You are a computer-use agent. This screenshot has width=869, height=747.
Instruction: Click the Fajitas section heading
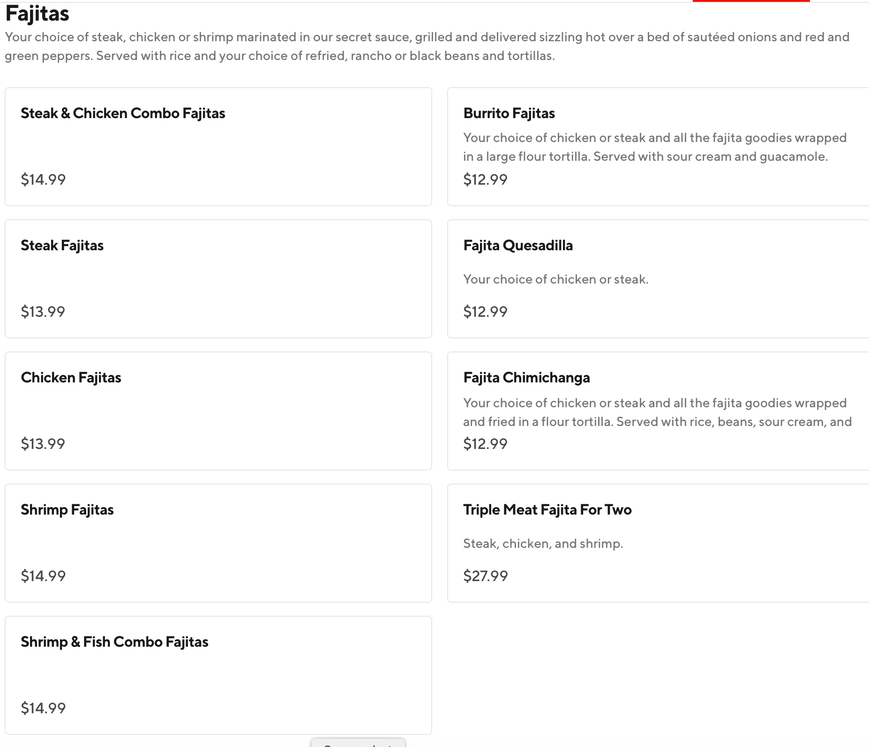pos(37,14)
